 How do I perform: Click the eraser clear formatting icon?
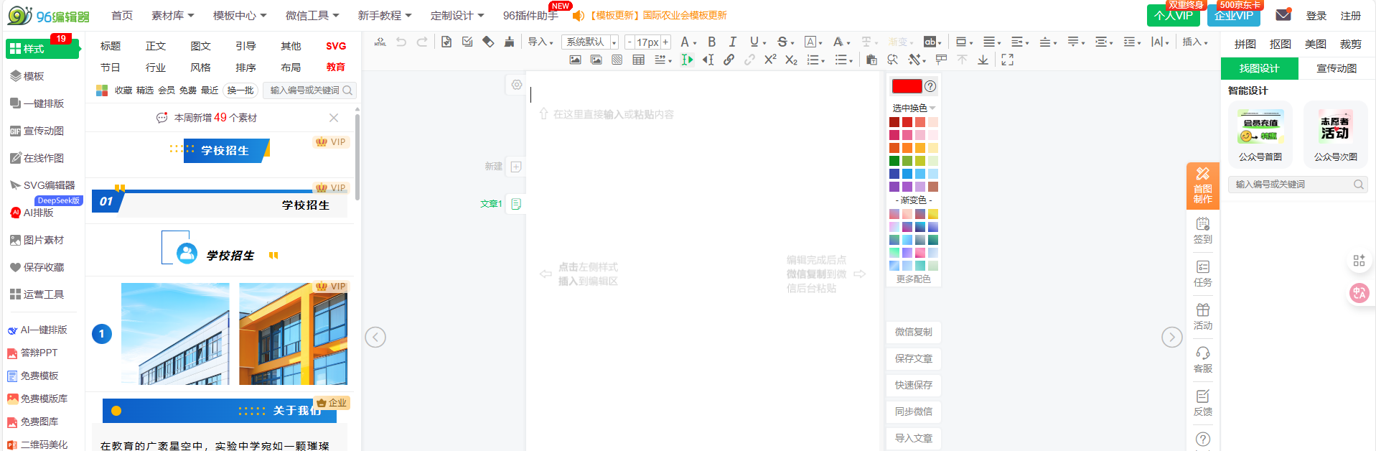(x=488, y=42)
